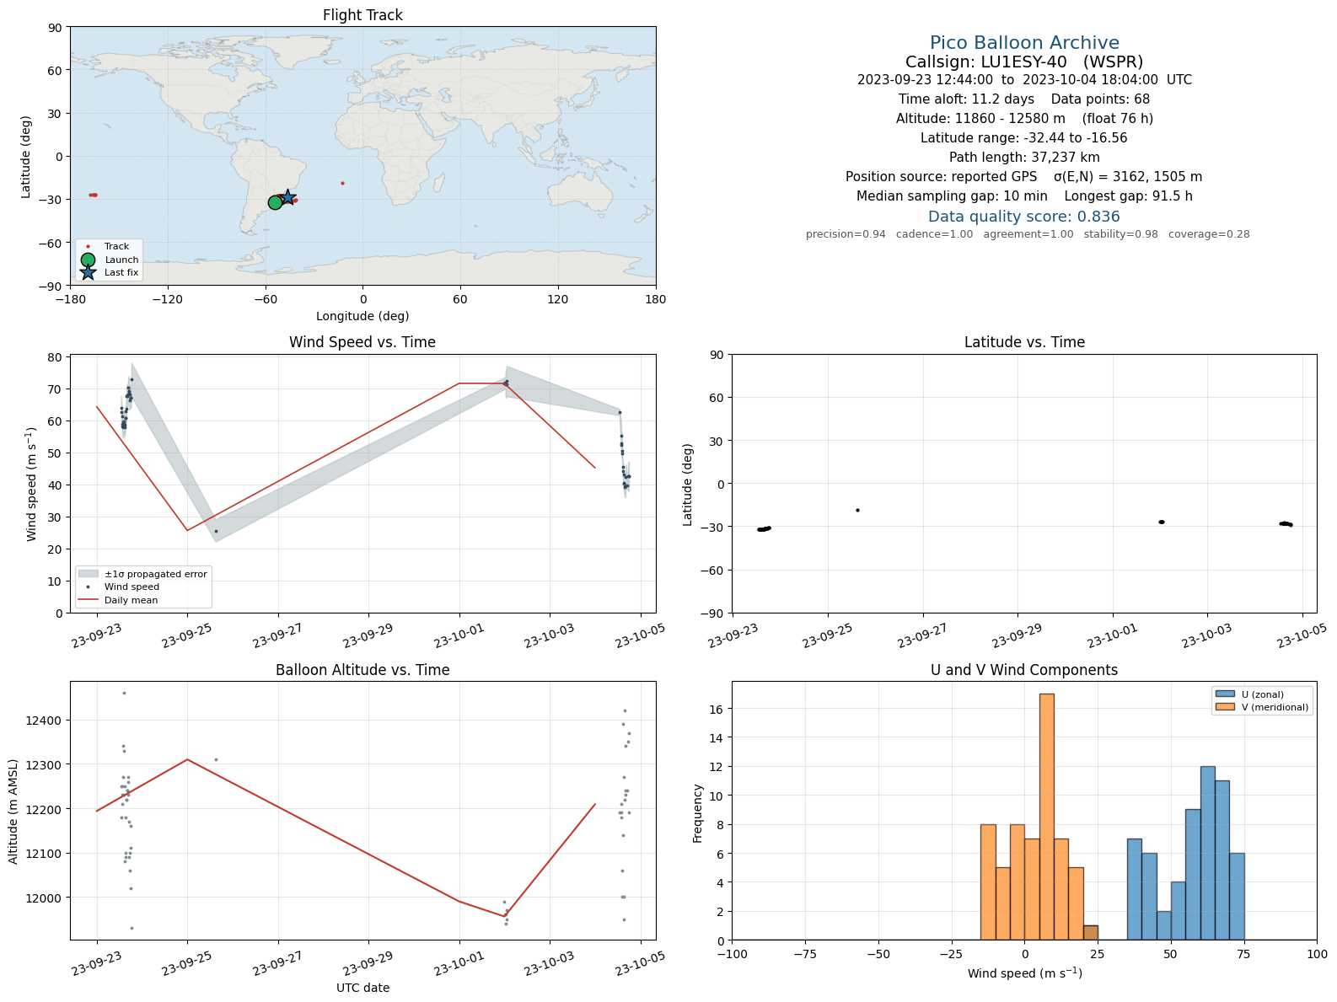This screenshot has width=1337, height=1002.
Task: Click the Pico Balloon Archive heading
Action: coord(1024,43)
